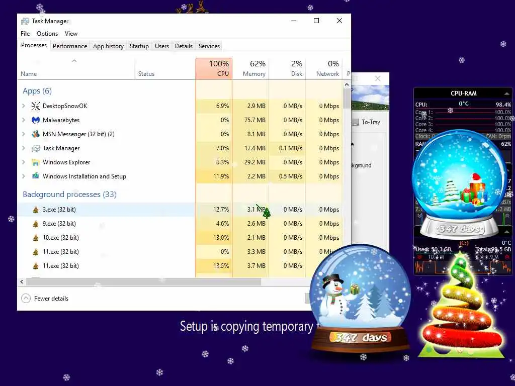Click the Windows Explorer folder icon
Image resolution: width=515 pixels, height=386 pixels.
point(36,162)
